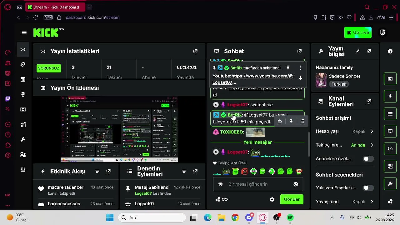Image resolution: width=400 pixels, height=225 pixels.
Task: Pop out the Yayın bilgisi panel
Action: [x=369, y=51]
